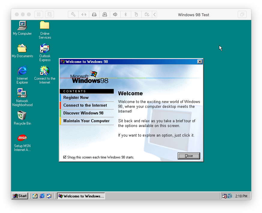This screenshot has width=262, height=213.
Task: Click the macOS yellow minimize window button
Action: tap(23, 14)
